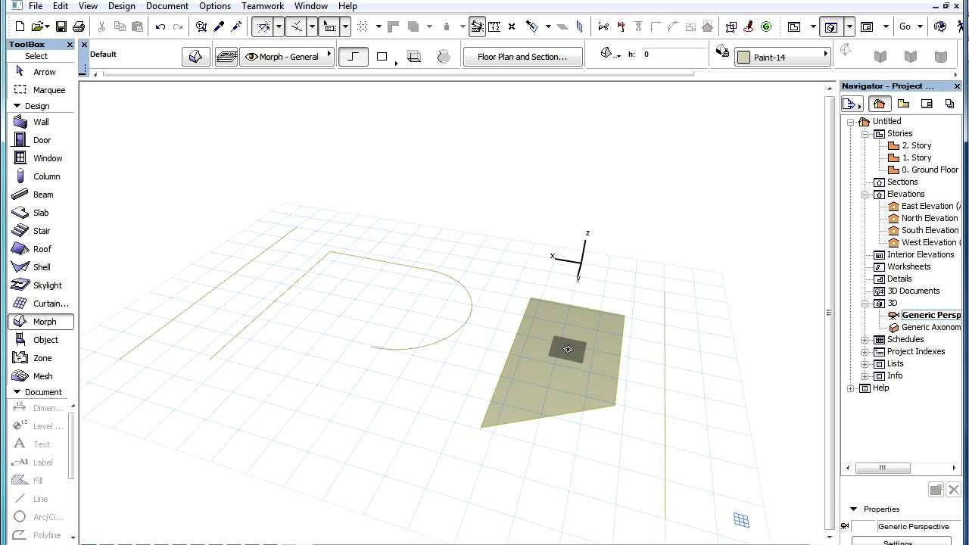The height and width of the screenshot is (545, 969).
Task: Open the Morph - General layer dropdown
Action: coord(288,57)
